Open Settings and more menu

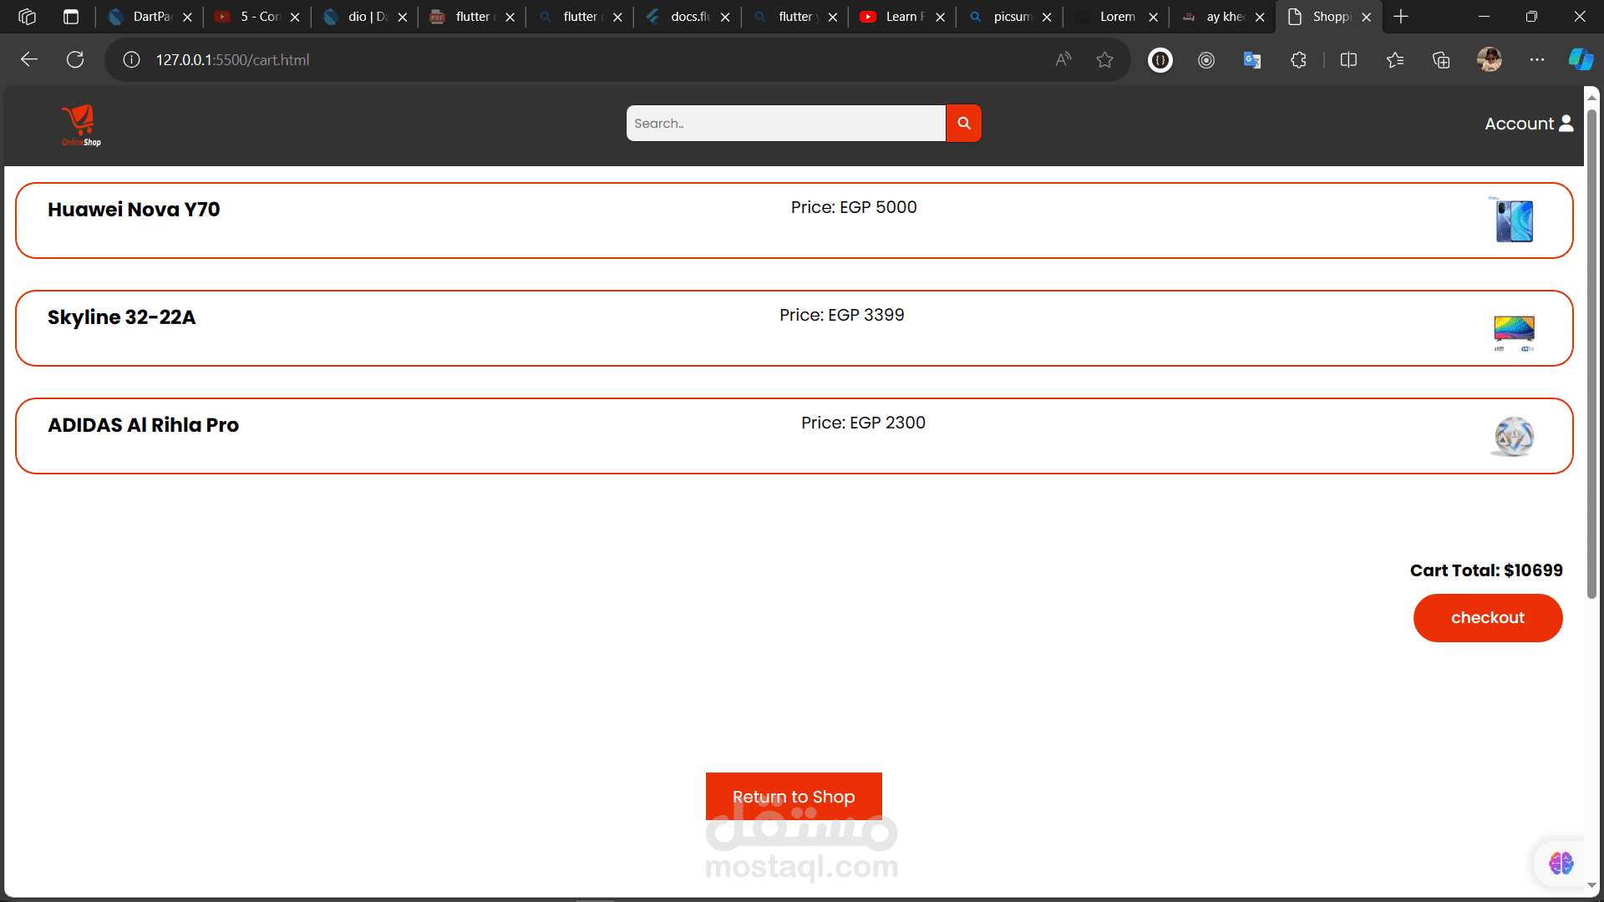click(1537, 60)
